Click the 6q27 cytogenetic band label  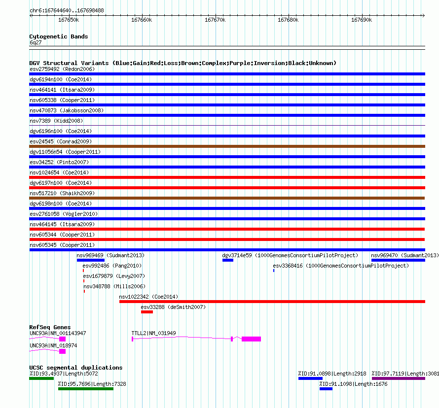click(36, 42)
